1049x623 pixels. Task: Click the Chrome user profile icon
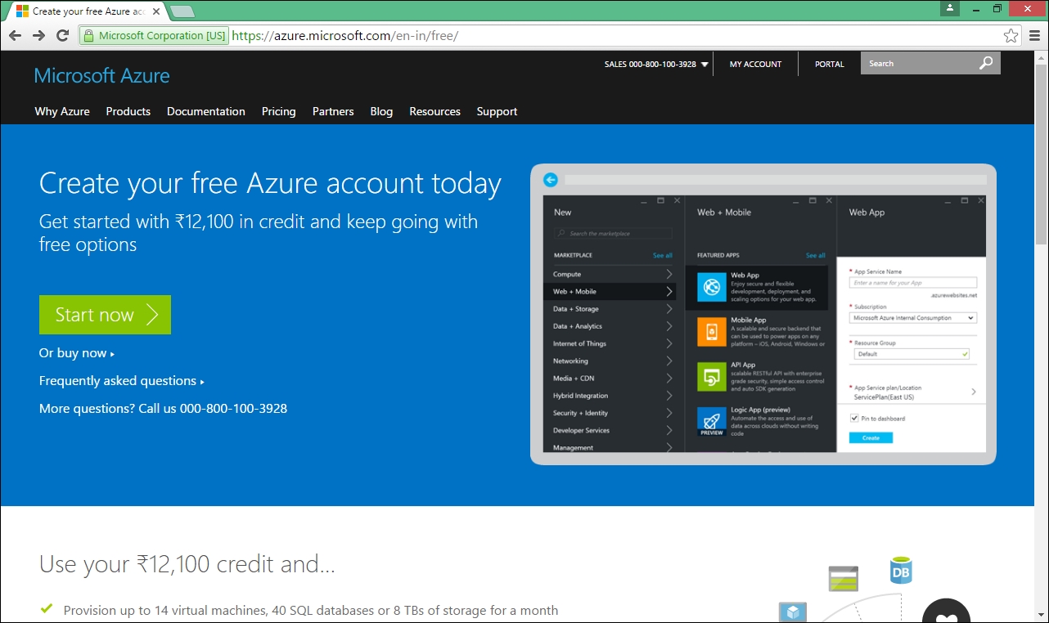point(950,8)
